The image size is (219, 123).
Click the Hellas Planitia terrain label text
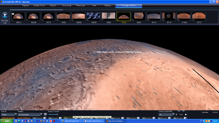point(119,52)
